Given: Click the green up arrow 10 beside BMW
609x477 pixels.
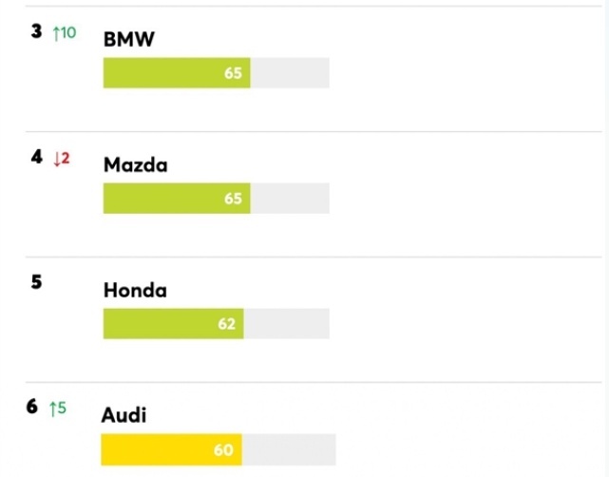Looking at the screenshot, I should [x=65, y=32].
